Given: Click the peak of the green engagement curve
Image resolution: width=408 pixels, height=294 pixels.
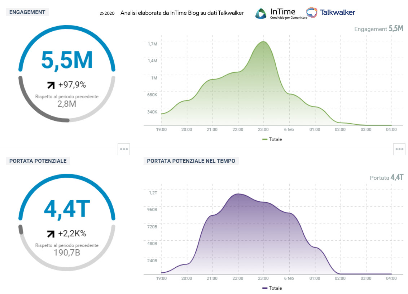Looking at the screenshot, I should click(x=263, y=42).
